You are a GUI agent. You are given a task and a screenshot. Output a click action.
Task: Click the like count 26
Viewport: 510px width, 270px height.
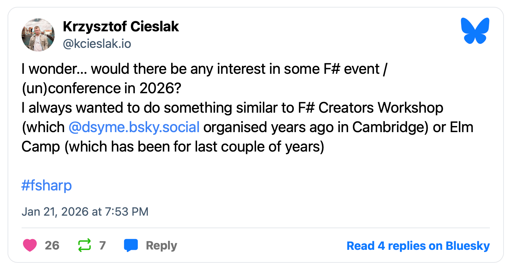point(52,246)
